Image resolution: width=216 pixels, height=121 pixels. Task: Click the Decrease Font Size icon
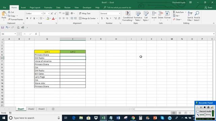coord(55,13)
